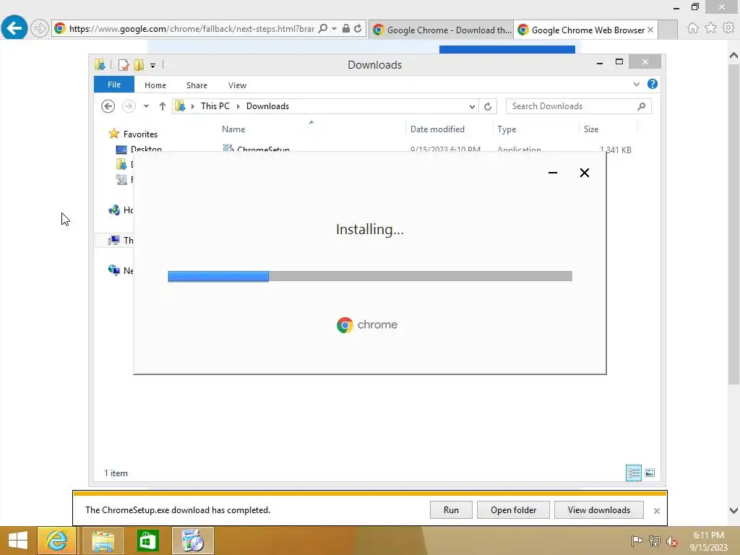Open the IE address bar autocomplete dropdown arrow
740x555 pixels.
[334, 28]
